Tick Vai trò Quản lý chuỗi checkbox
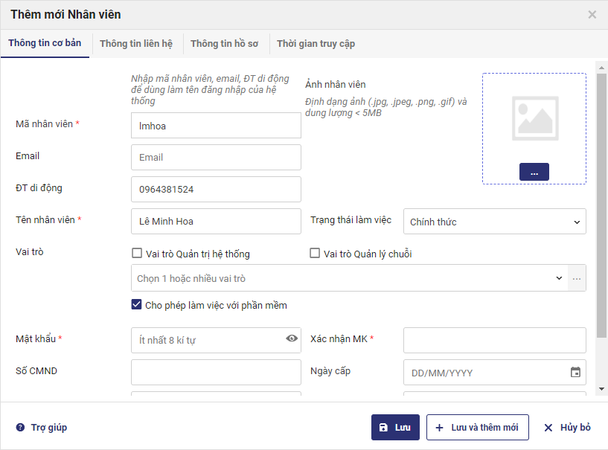Viewport: 608px width, 450px height. [x=315, y=254]
